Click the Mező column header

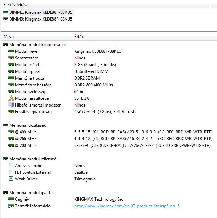pos(37,37)
